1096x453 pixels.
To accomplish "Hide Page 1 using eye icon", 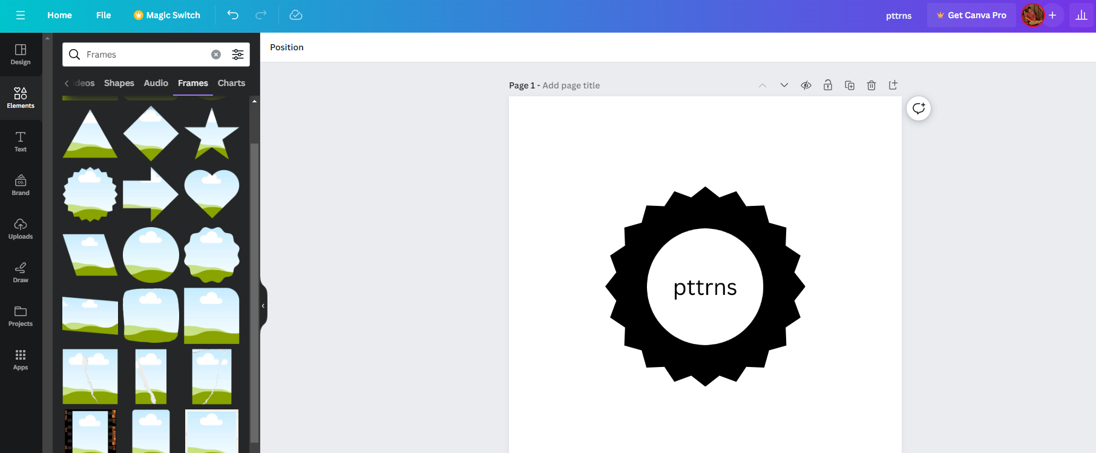I will click(806, 85).
